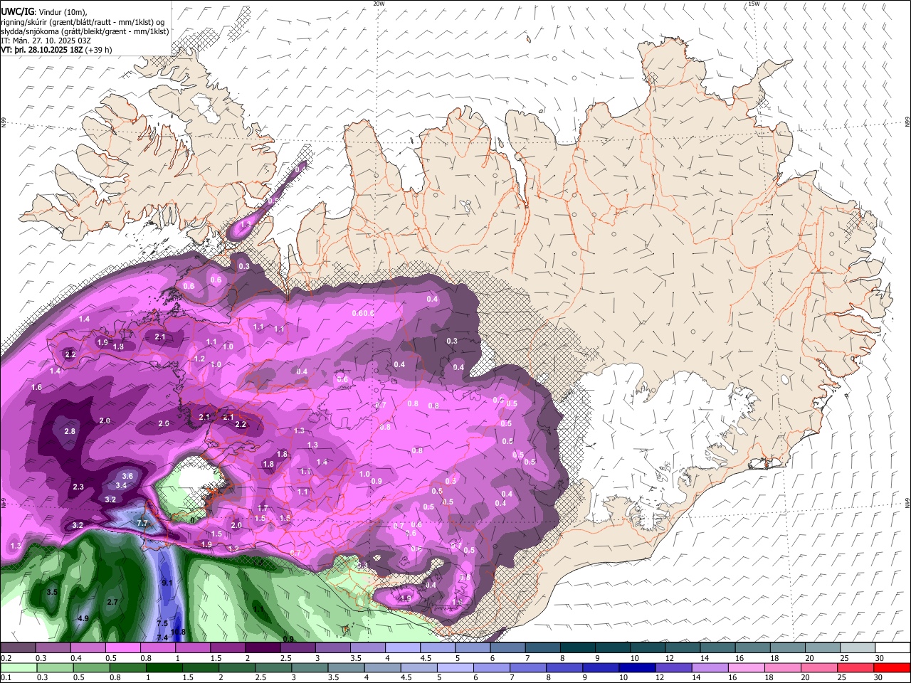Click the pale green swatch labeled 0.1 in bottom legend row
The height and width of the screenshot is (683, 911).
coord(19,667)
